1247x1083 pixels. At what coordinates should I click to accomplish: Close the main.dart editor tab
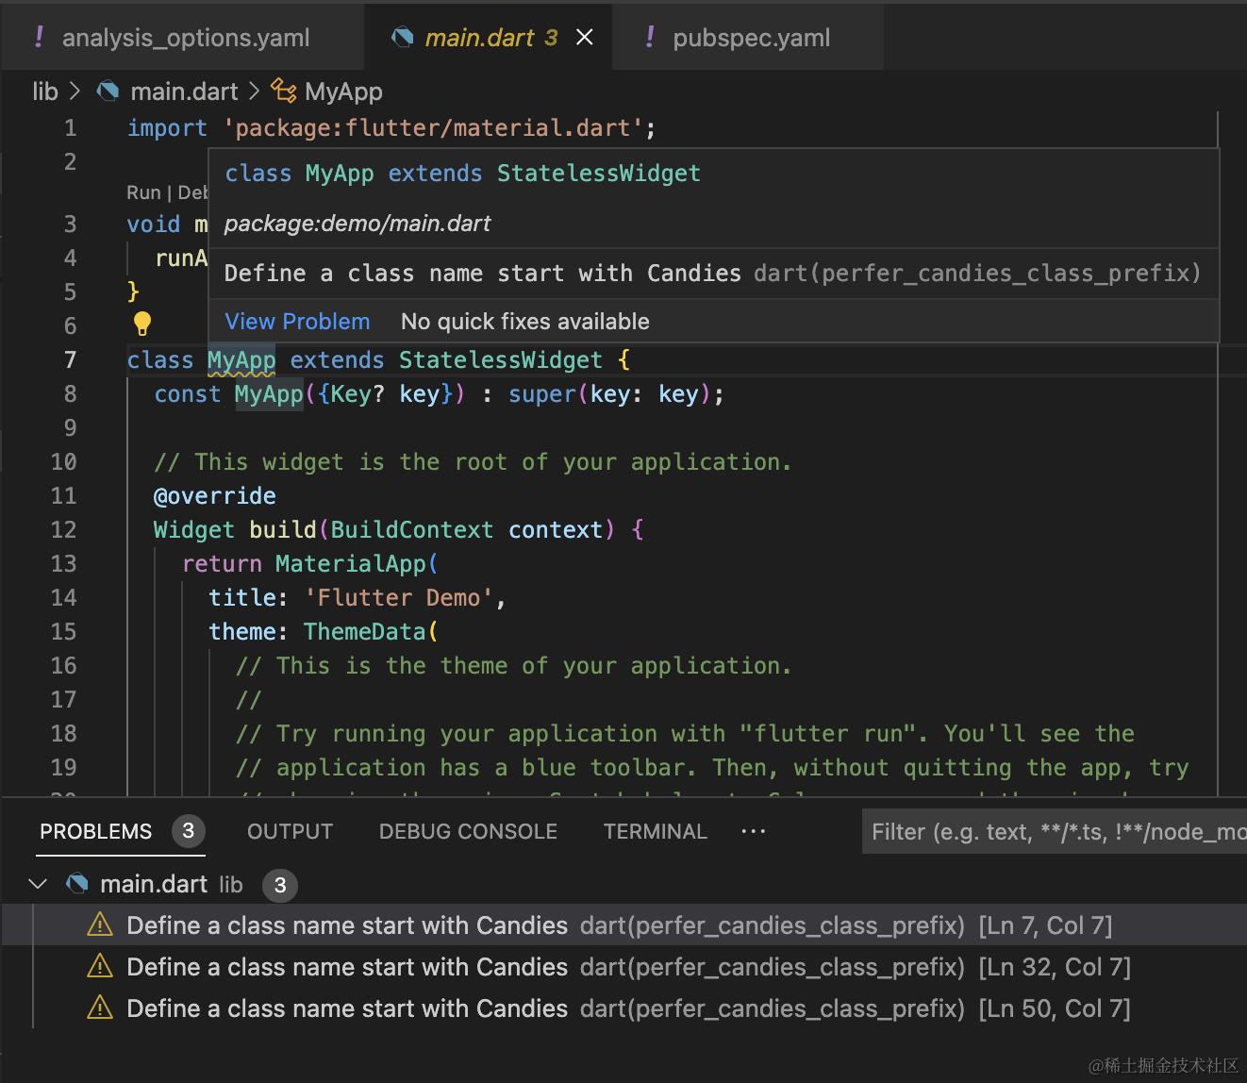coord(585,37)
